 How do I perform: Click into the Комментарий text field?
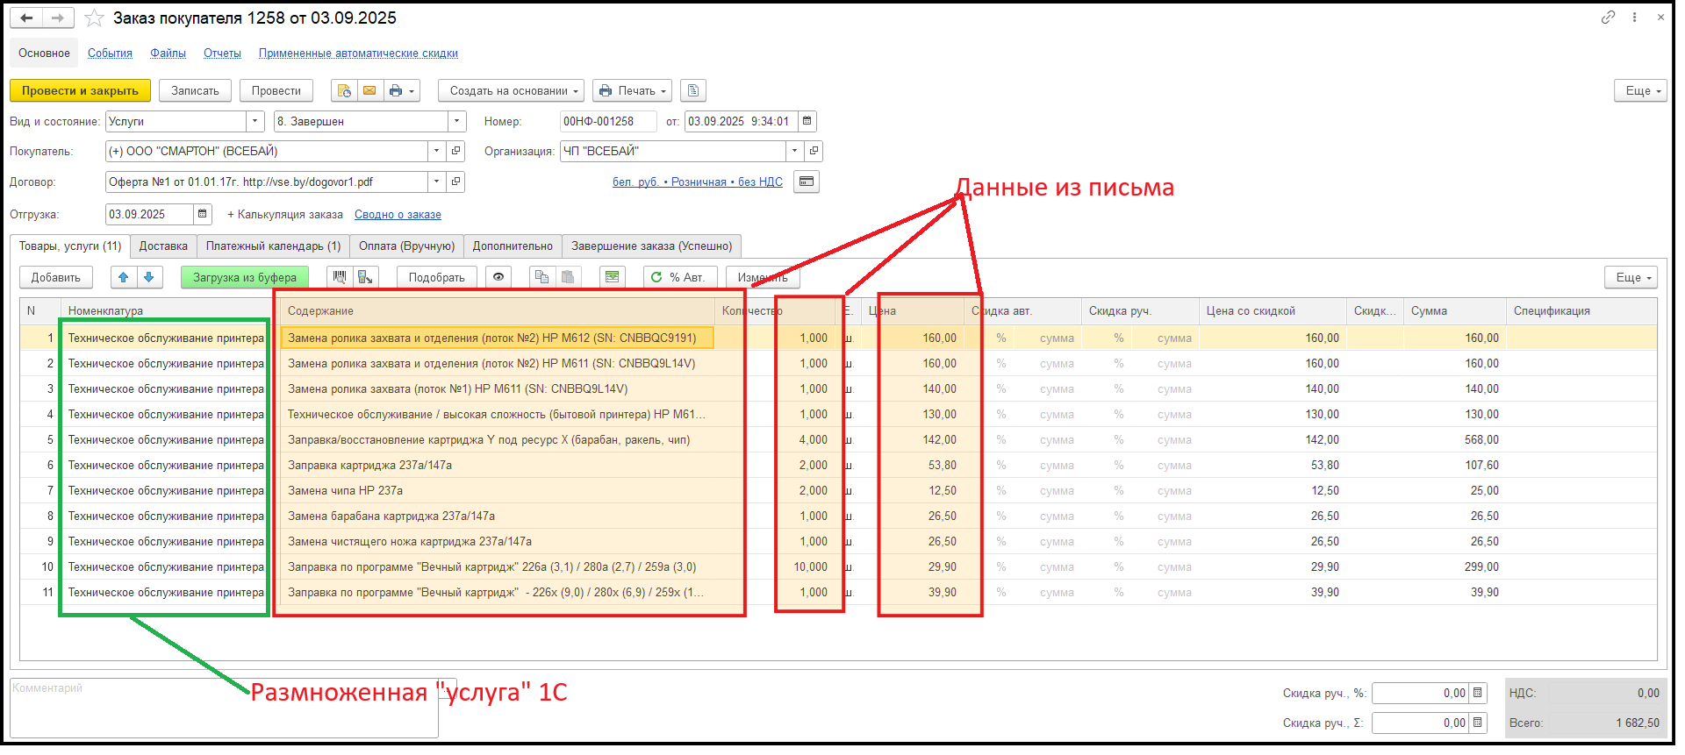click(224, 710)
